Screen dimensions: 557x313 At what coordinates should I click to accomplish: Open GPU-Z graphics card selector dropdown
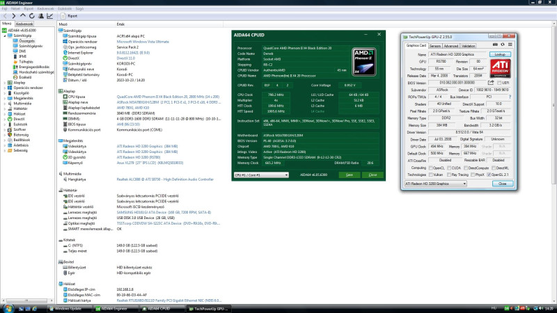click(x=435, y=184)
